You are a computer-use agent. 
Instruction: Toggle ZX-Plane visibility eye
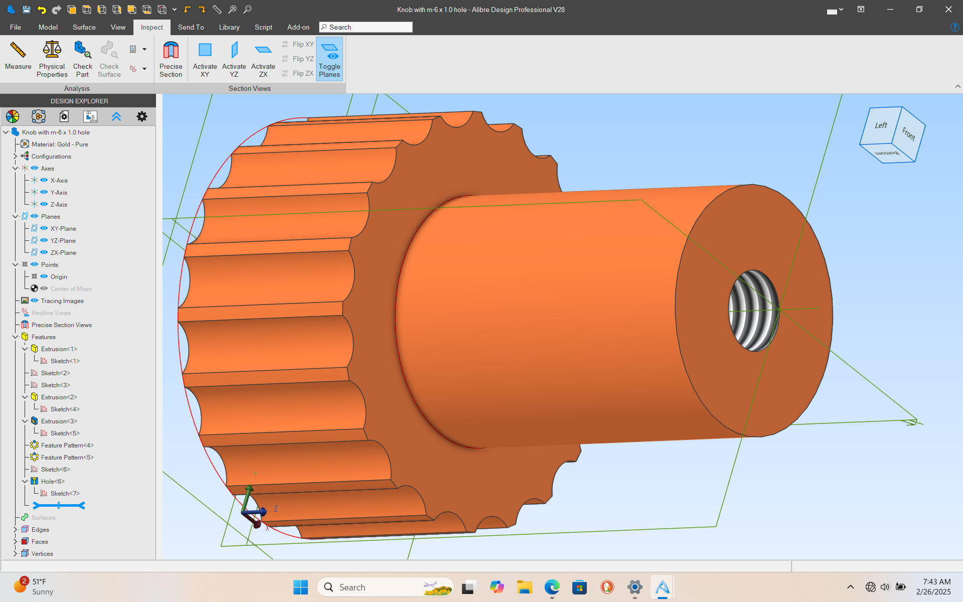tap(44, 252)
